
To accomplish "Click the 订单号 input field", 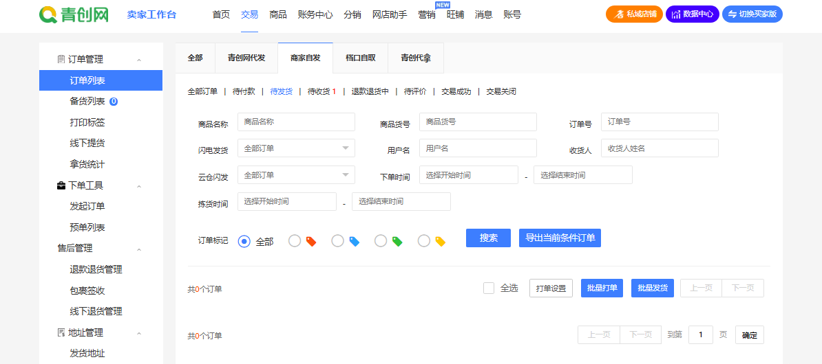I will point(660,122).
